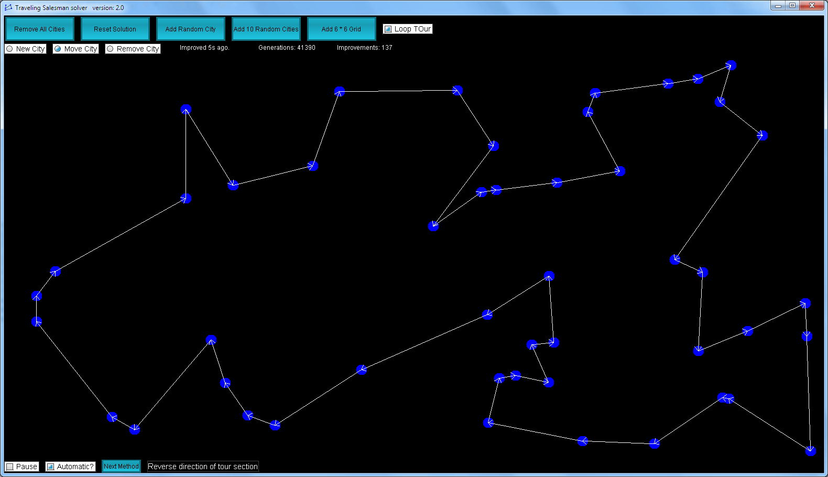Click the Generations counter label
This screenshot has height=477, width=828.
287,48
